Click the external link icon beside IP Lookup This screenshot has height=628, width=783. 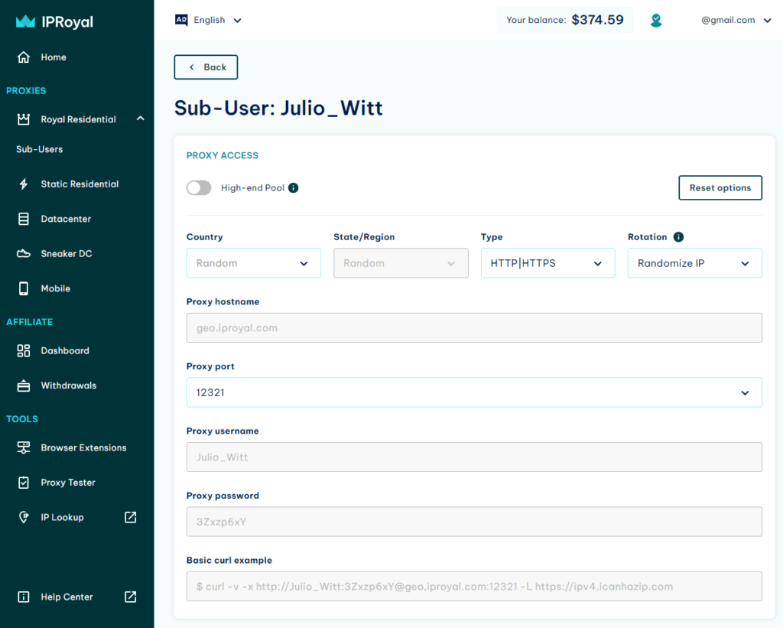coord(130,517)
